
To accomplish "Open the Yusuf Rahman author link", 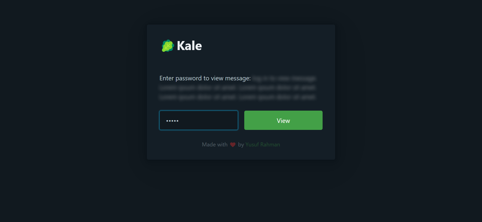I will click(263, 145).
